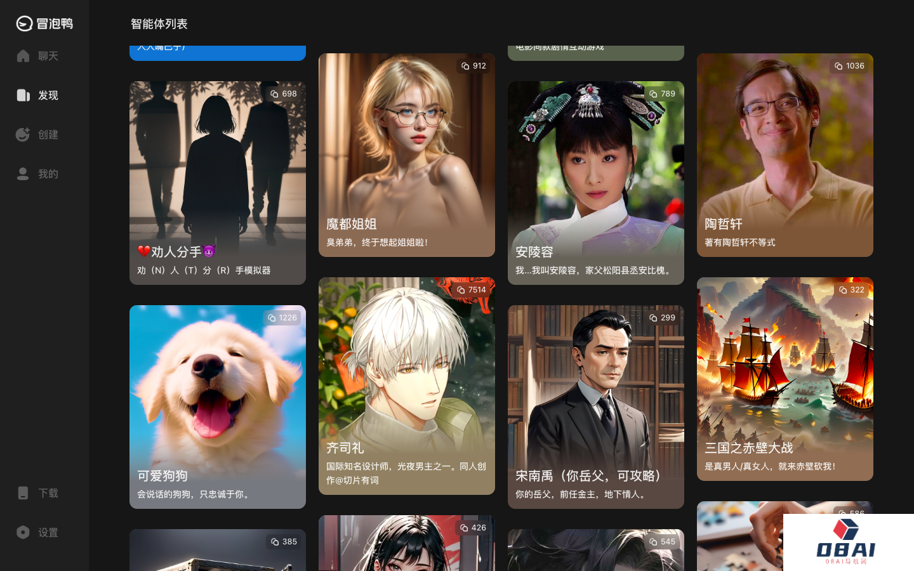The image size is (914, 571).
Task: Open the partially visible card with 545 badge
Action: tap(596, 550)
